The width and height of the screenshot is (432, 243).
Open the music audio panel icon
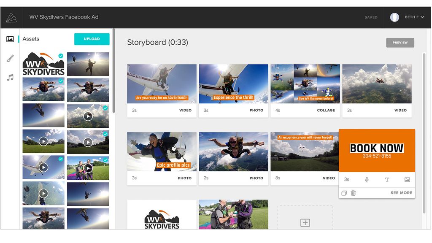click(x=11, y=77)
